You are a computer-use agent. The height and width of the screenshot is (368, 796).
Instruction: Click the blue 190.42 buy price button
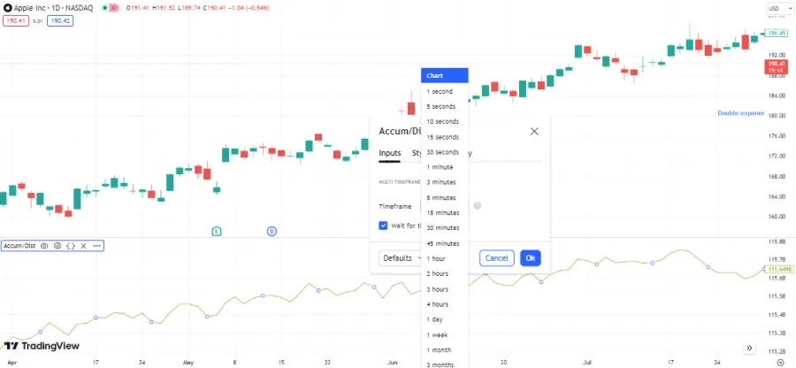pyautogui.click(x=60, y=21)
